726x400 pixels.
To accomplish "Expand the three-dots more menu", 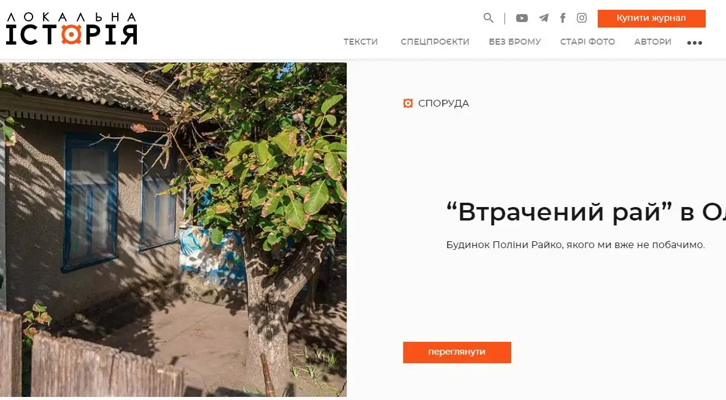I will pyautogui.click(x=695, y=42).
